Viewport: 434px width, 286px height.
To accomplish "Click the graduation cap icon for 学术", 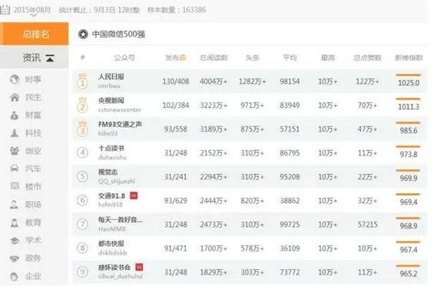I will click(15, 240).
